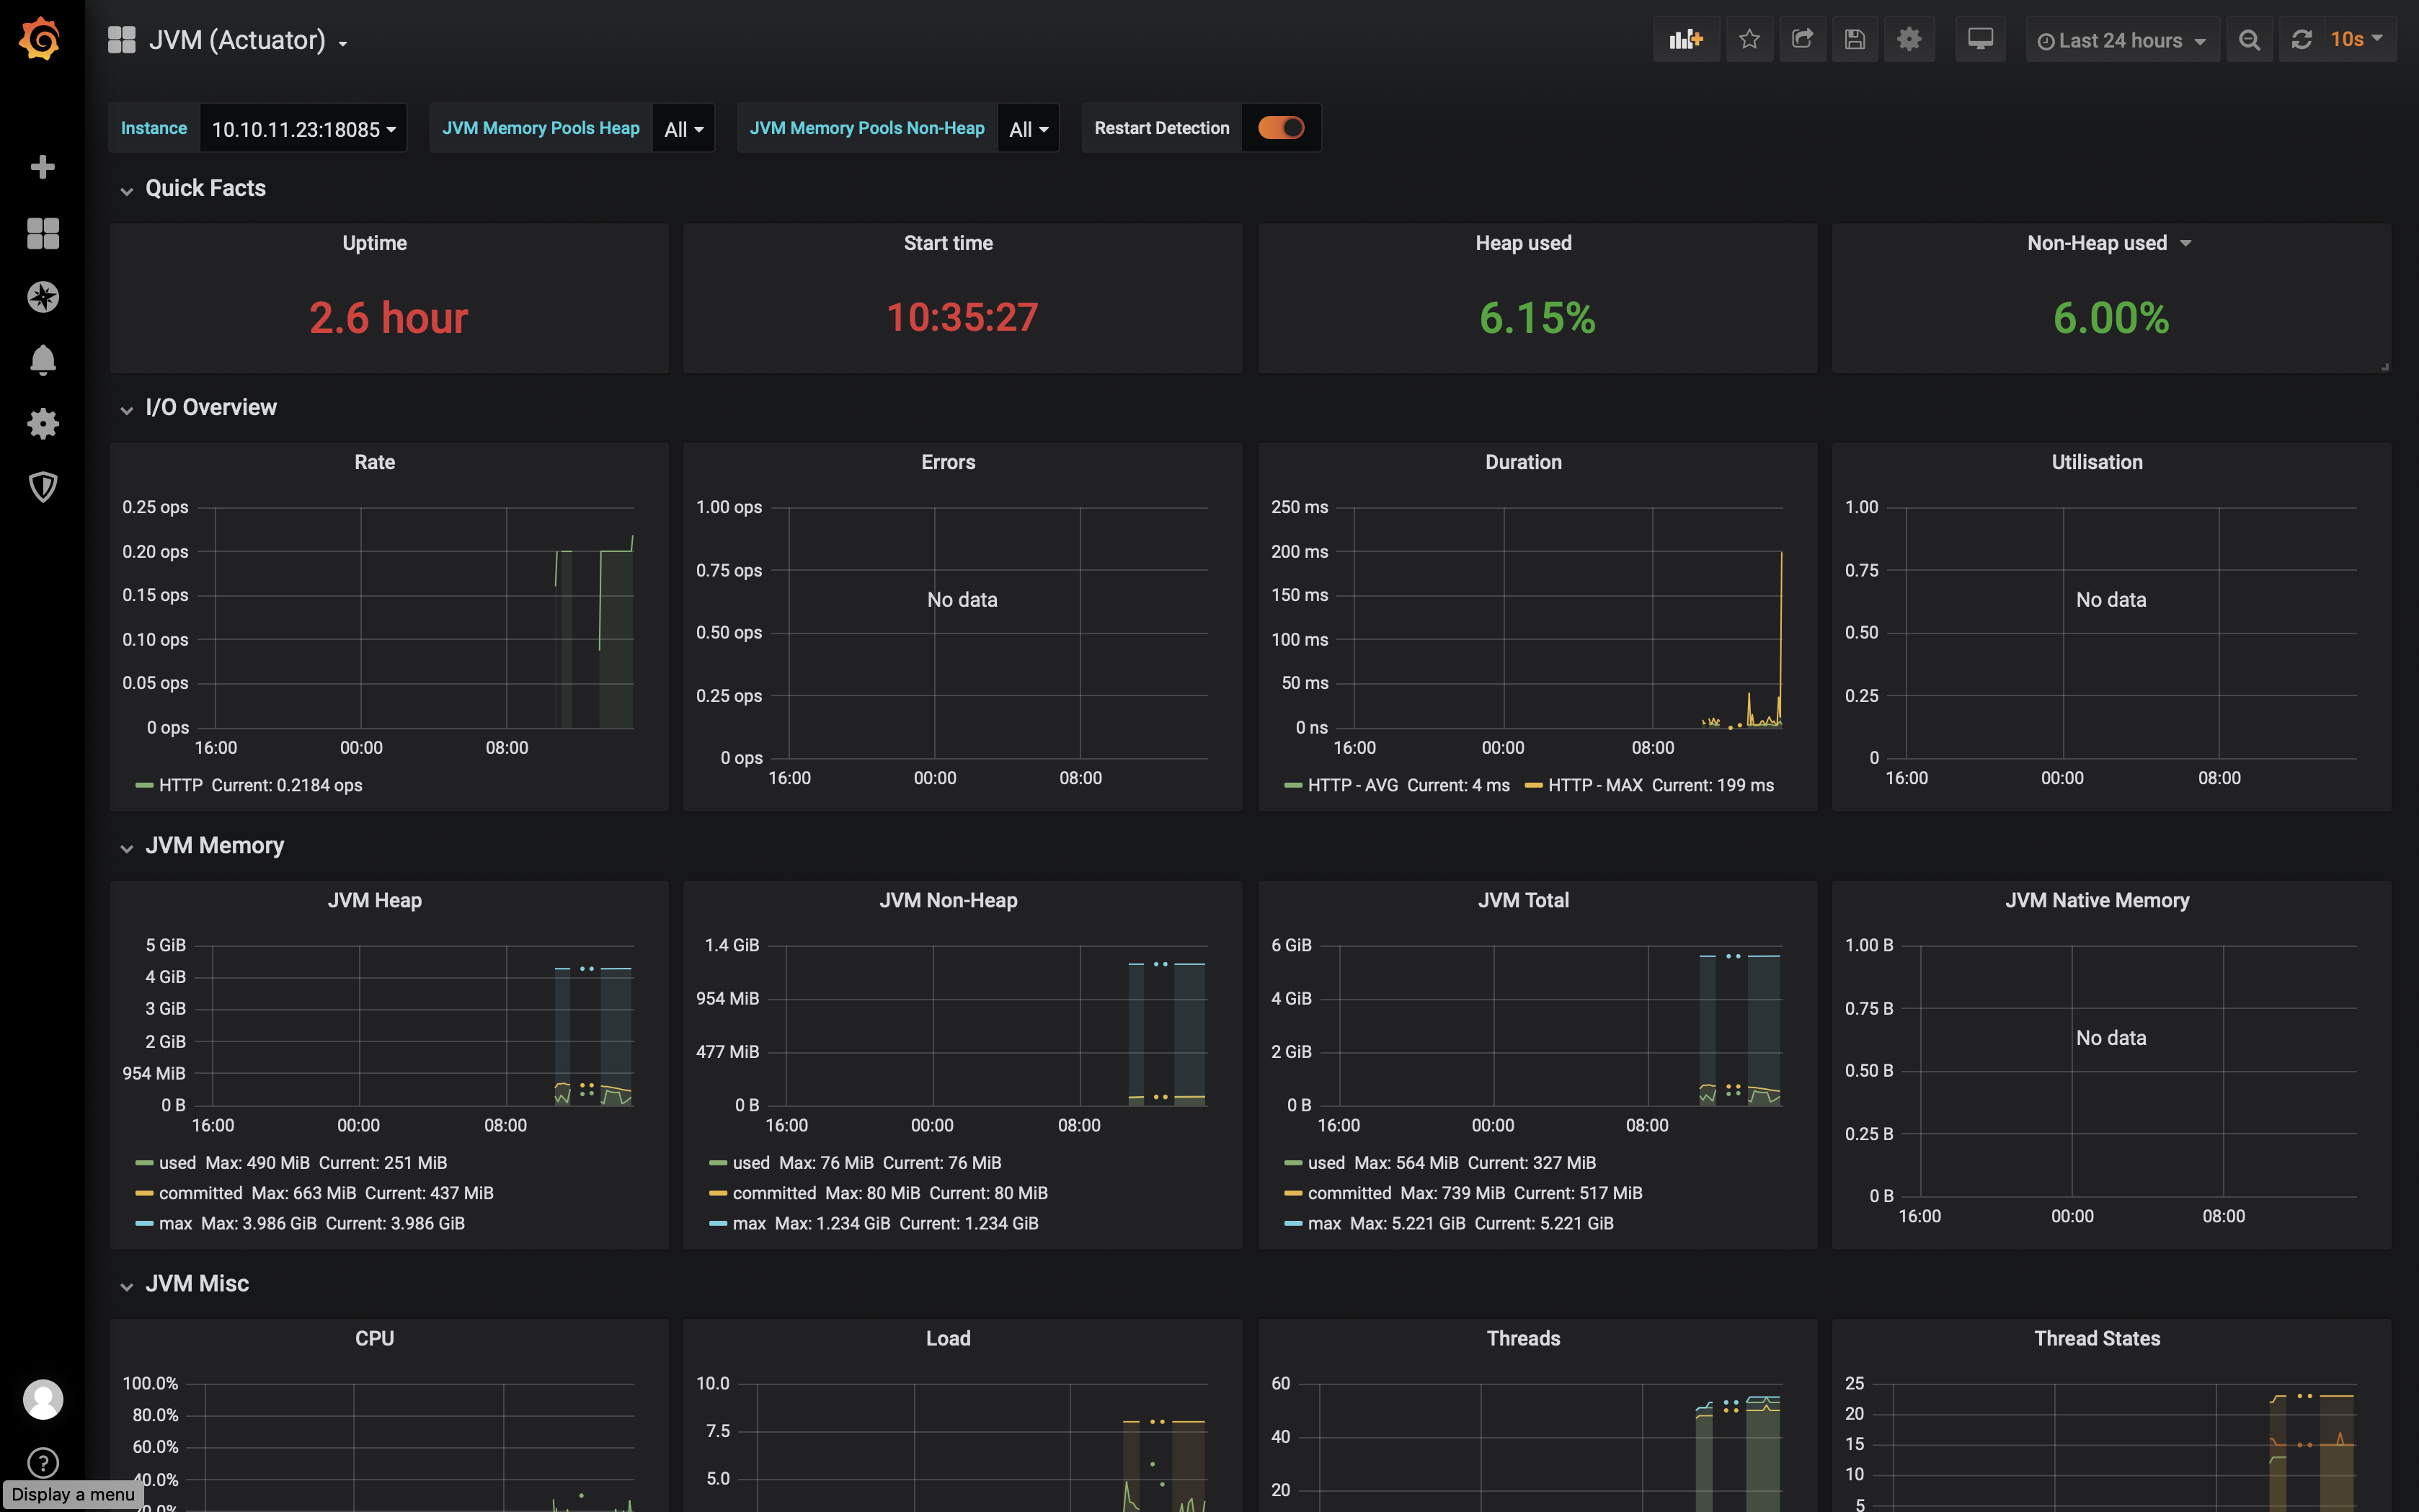Click the refresh dashboard icon
The height and width of the screenshot is (1512, 2419).
(2302, 40)
